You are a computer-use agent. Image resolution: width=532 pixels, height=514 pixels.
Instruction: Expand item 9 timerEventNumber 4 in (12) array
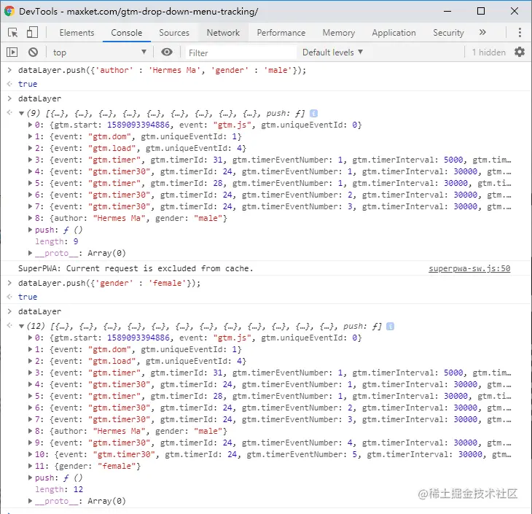tap(30, 443)
